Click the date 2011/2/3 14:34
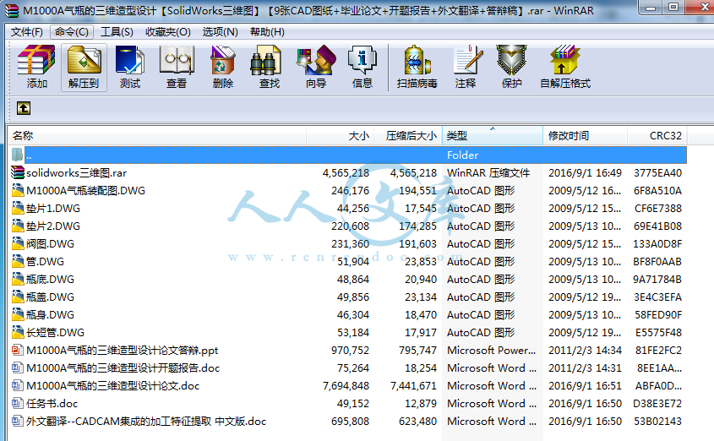Screen dimensions: 714x441 [585, 351]
